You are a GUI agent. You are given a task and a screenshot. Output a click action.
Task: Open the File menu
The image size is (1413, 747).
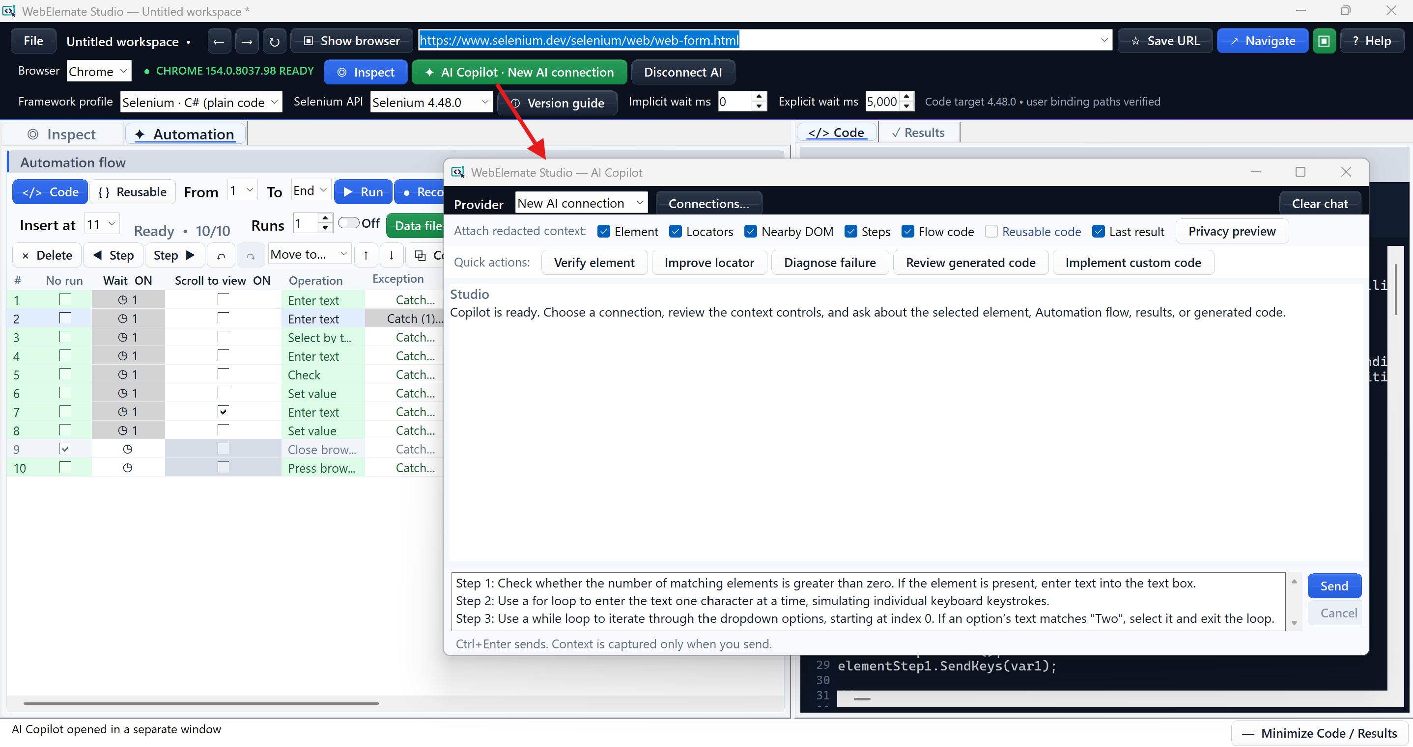(33, 41)
